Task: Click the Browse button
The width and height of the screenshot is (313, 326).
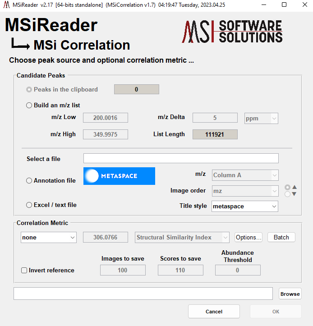Action: tap(290, 294)
